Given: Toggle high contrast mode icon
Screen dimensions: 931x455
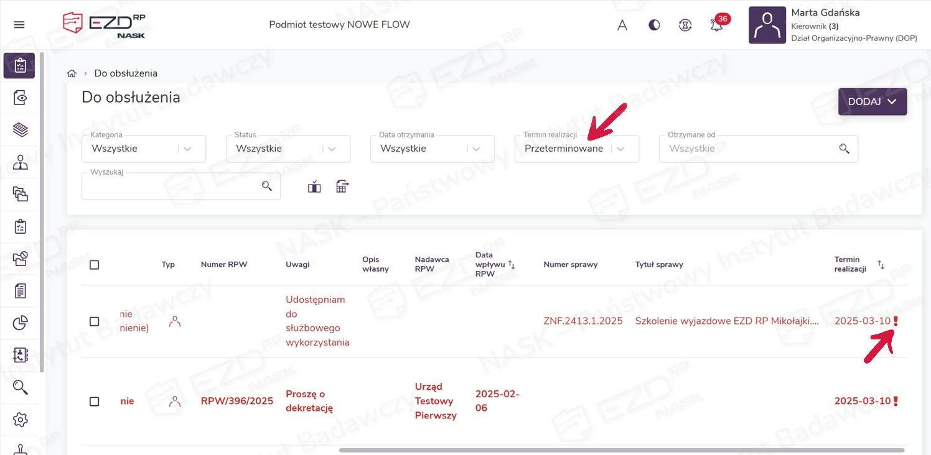Looking at the screenshot, I should coord(654,25).
